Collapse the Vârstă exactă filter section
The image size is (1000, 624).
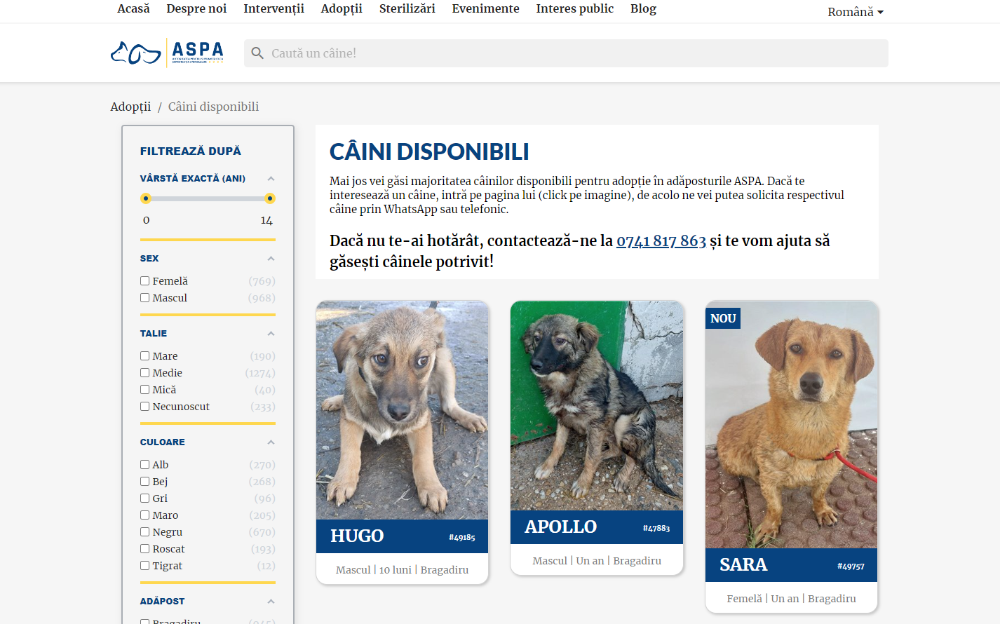pos(271,179)
